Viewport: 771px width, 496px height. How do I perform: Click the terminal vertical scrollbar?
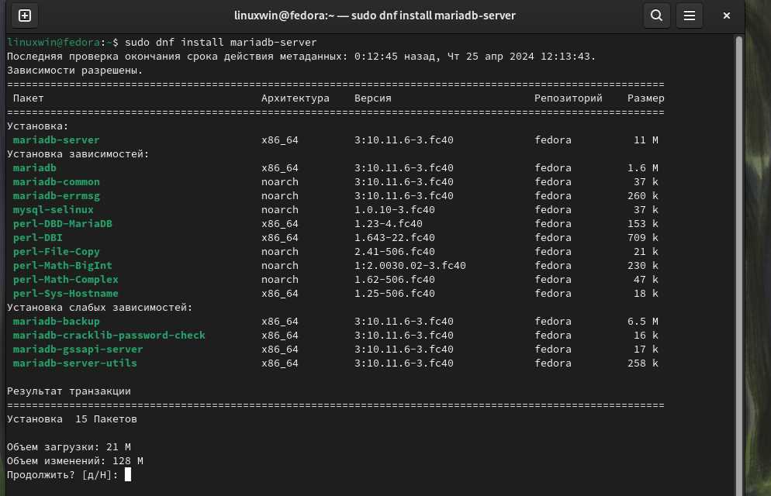pos(738,265)
